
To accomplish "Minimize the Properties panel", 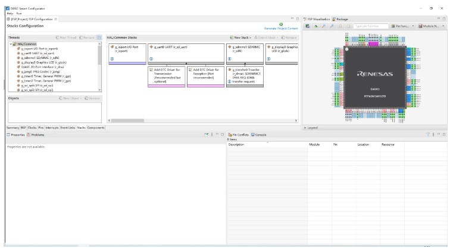I will point(217,134).
